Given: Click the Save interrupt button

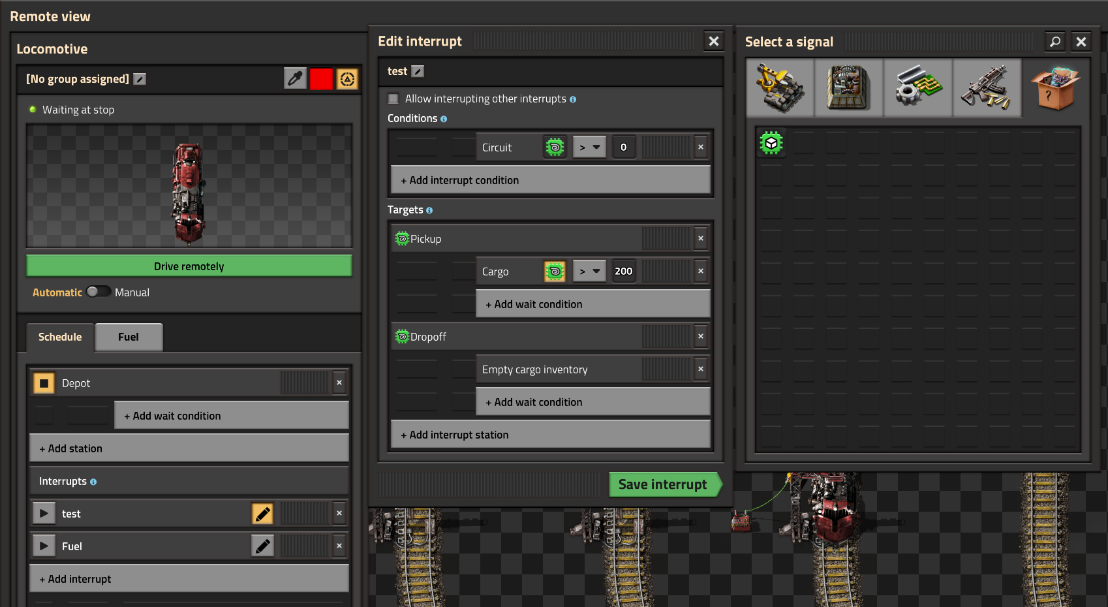Looking at the screenshot, I should [663, 484].
